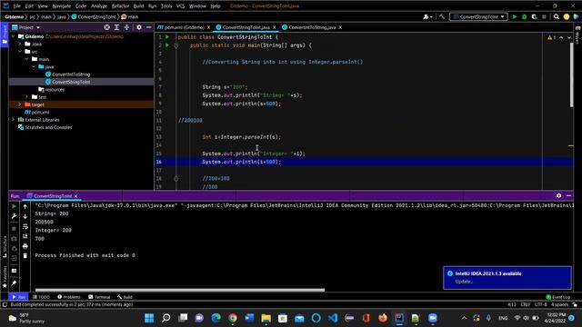Click the run gutter arrow on line 2
This screenshot has height=327, width=582.
(167, 45)
